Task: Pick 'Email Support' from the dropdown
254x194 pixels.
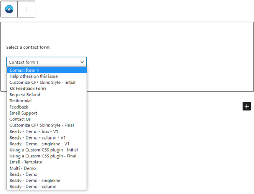Action: [23, 113]
